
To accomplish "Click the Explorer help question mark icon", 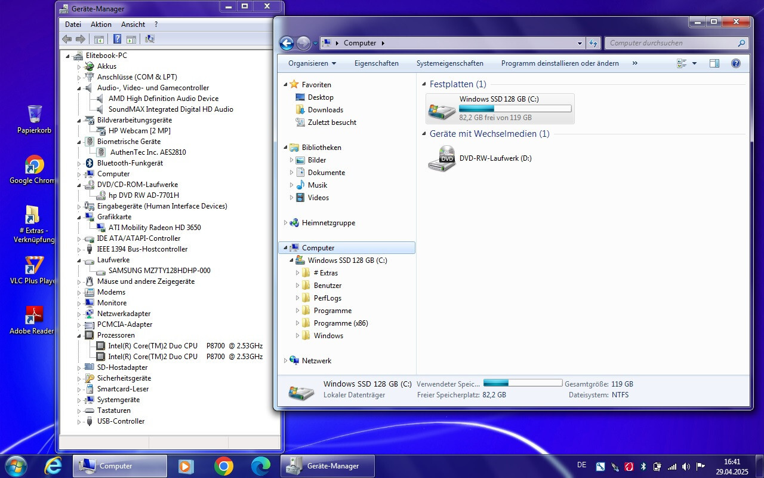I will (736, 63).
